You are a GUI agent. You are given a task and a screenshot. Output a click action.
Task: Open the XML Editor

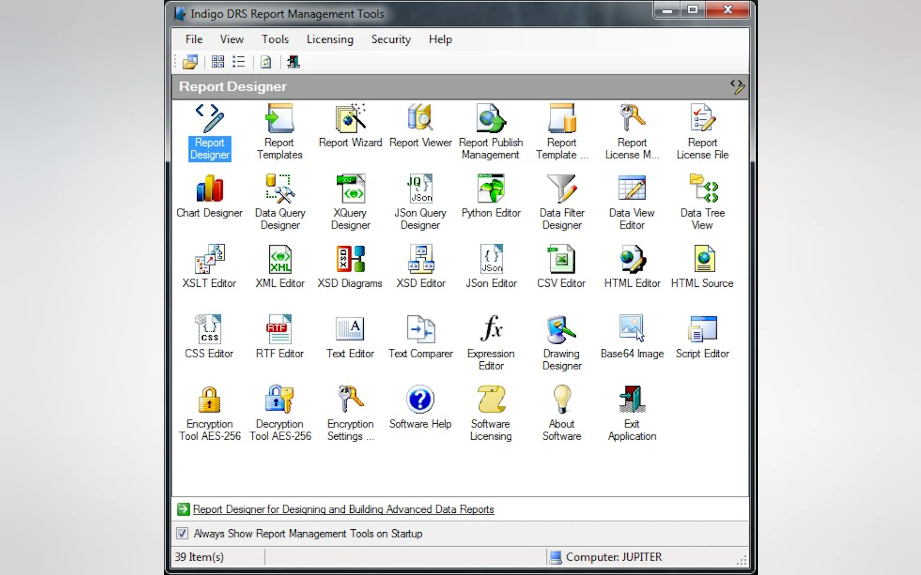coord(280,266)
